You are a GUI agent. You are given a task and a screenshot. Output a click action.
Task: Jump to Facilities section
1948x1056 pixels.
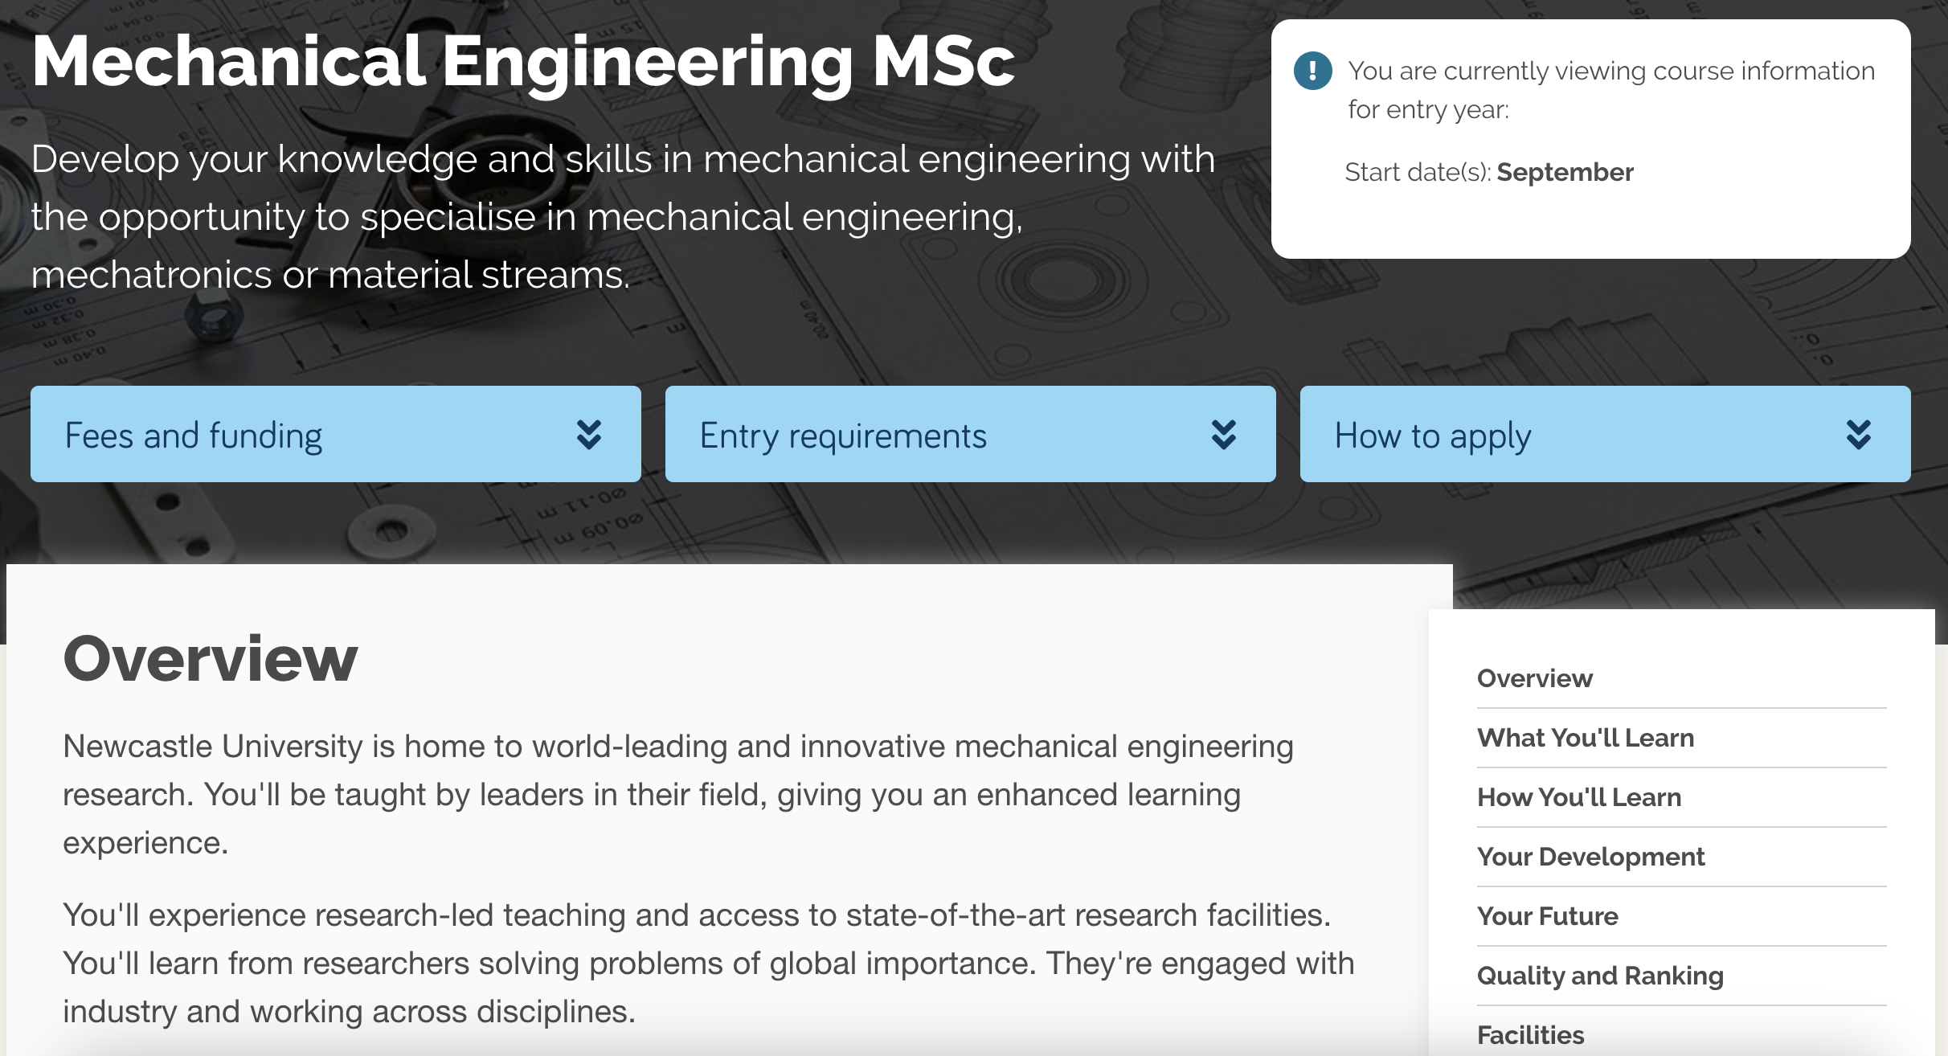[1530, 1035]
